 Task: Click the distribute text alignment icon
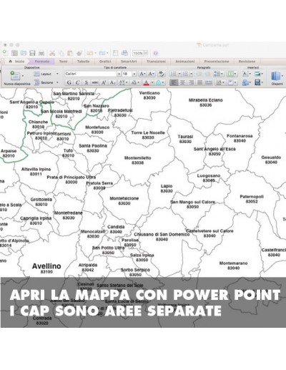click(x=209, y=82)
